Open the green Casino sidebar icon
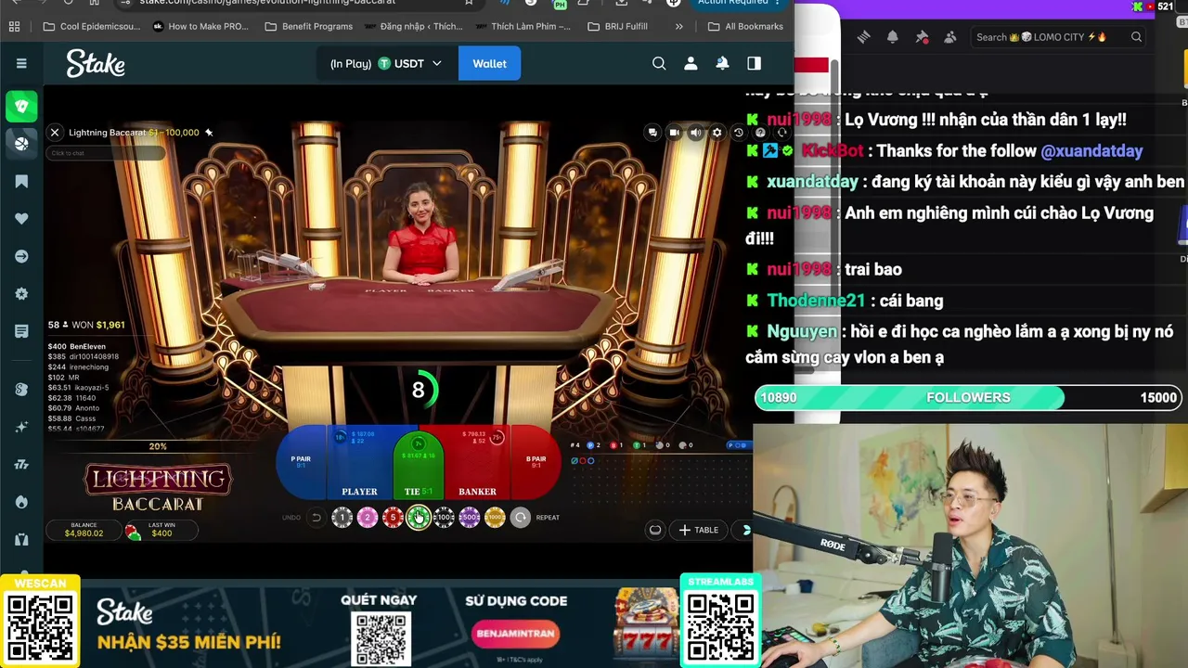Image resolution: width=1188 pixels, height=668 pixels. click(x=21, y=106)
